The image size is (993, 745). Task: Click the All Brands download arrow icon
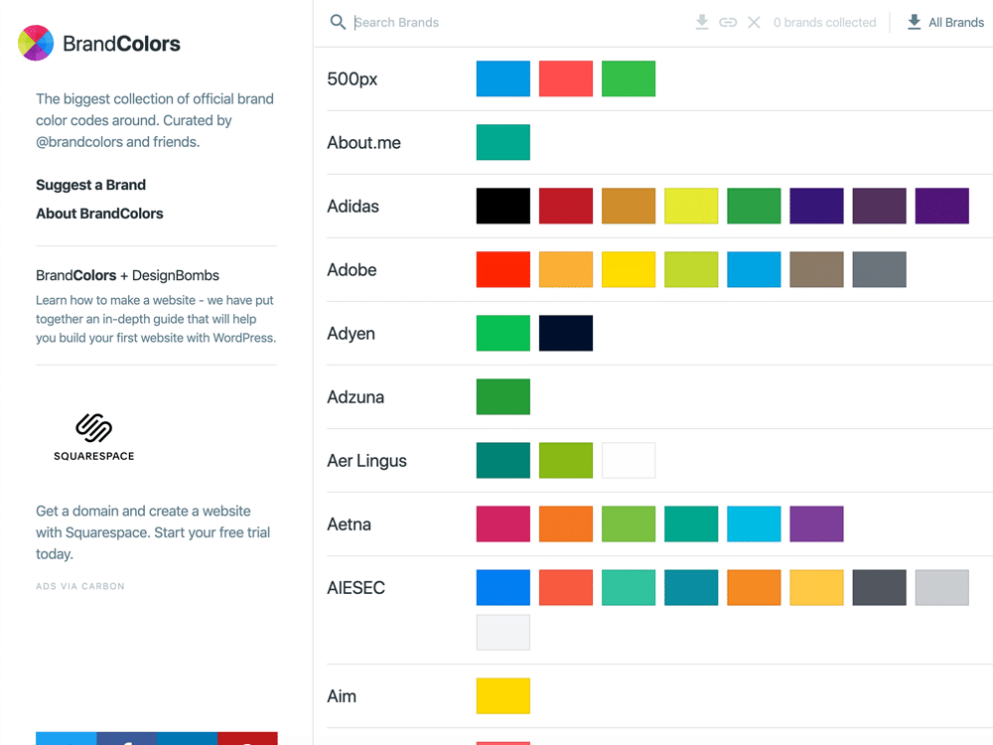tap(914, 22)
